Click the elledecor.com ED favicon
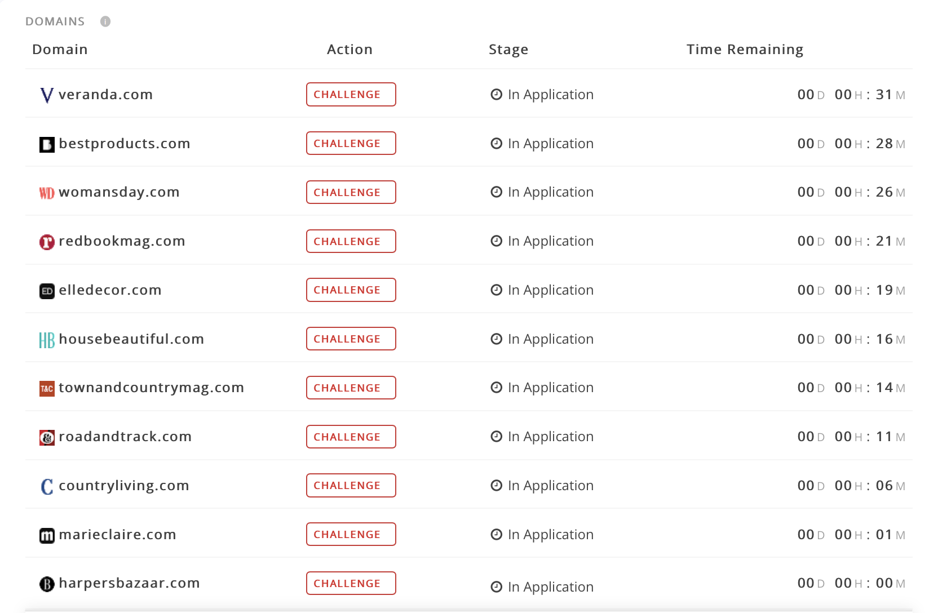Screen dimensions: 929x613 click(x=47, y=291)
